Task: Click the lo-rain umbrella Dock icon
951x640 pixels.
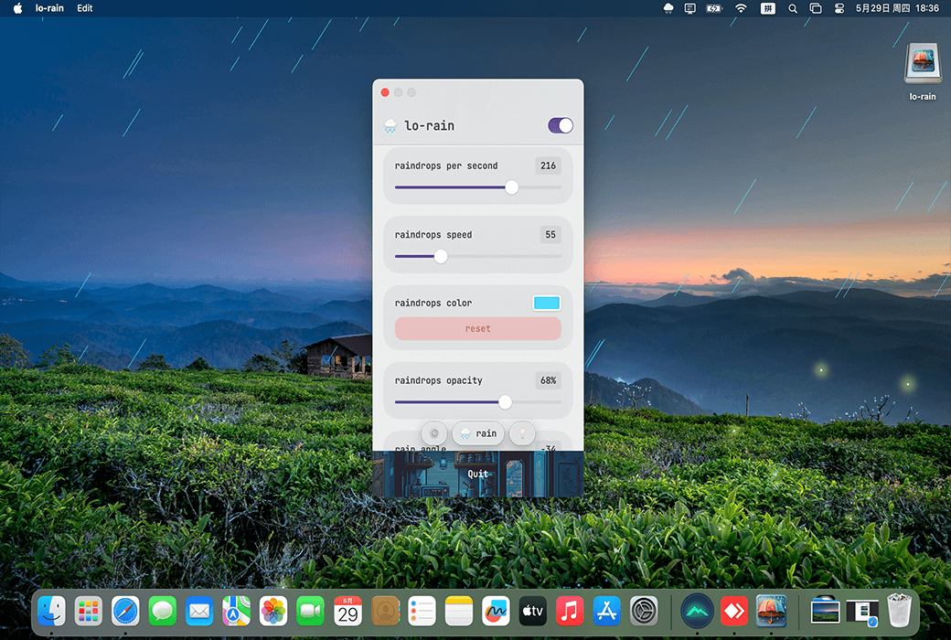Action: [x=772, y=611]
